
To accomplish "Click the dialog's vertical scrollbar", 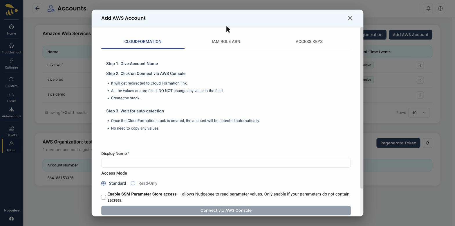I will coord(362,108).
